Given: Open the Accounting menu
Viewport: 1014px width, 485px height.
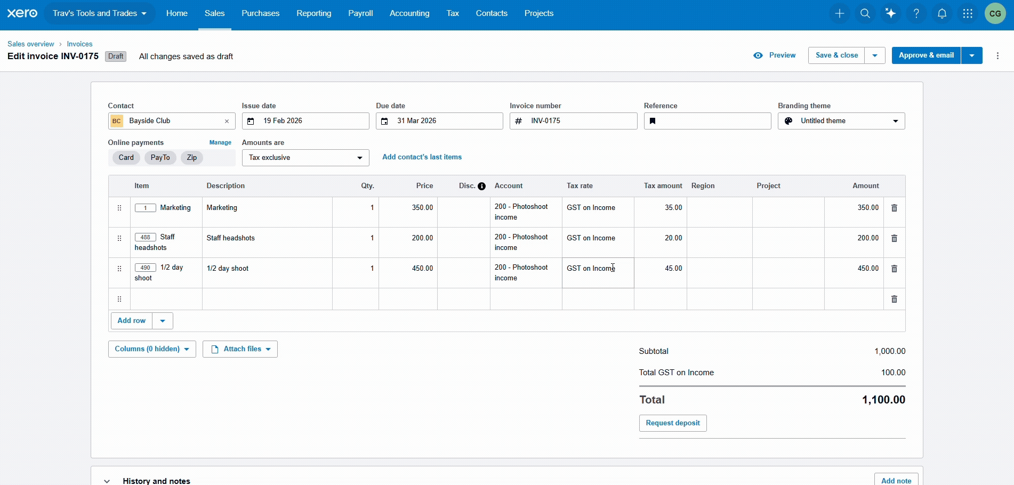Looking at the screenshot, I should click(x=409, y=13).
